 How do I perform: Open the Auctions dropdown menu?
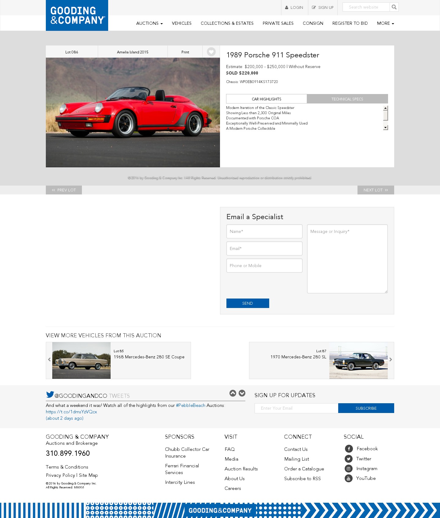149,23
